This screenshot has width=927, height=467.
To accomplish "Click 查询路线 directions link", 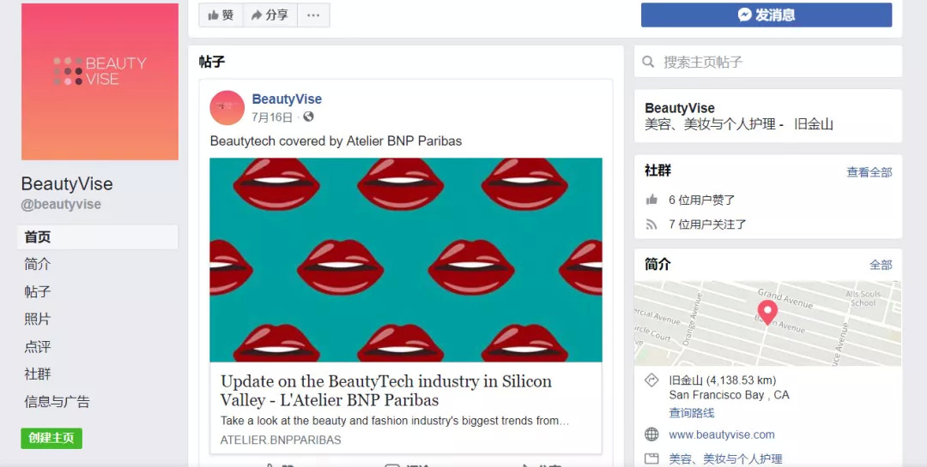I will click(692, 413).
